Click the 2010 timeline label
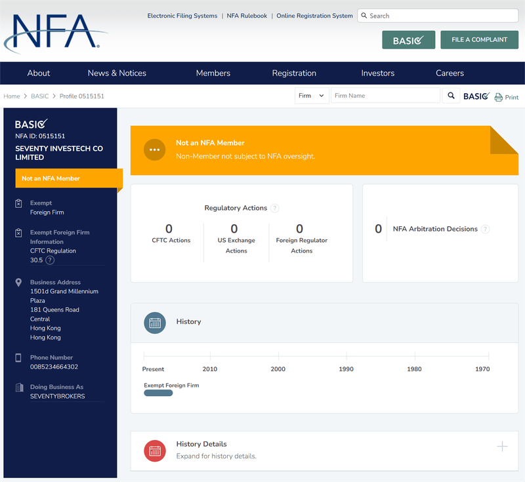Screen dimensions: 525x482 click(x=210, y=369)
